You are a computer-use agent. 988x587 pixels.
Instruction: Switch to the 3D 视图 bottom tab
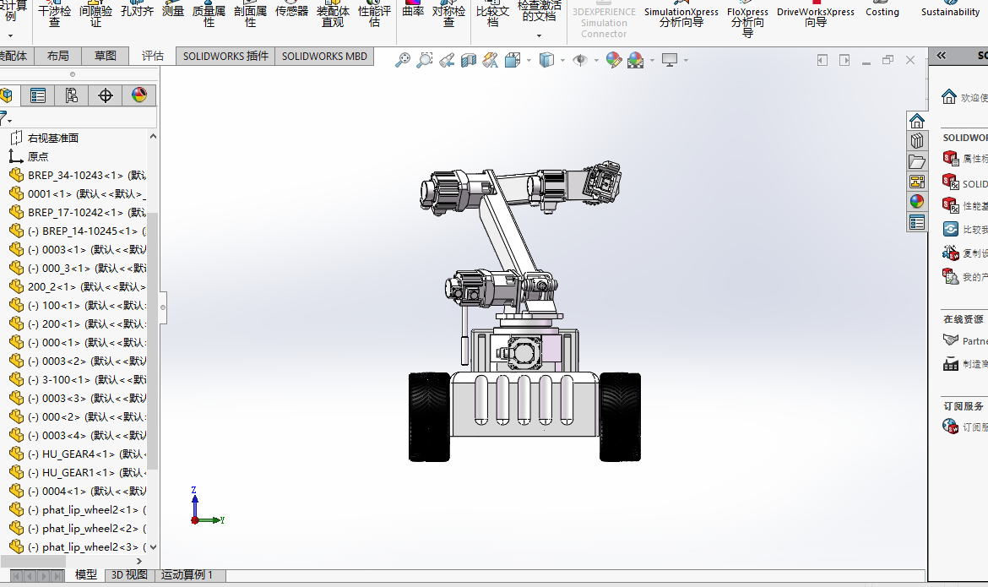[129, 575]
